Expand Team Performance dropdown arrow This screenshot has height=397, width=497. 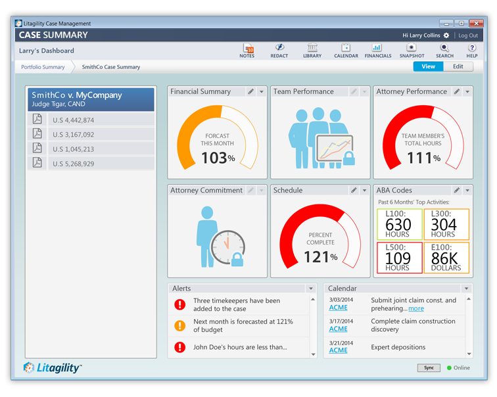(364, 92)
